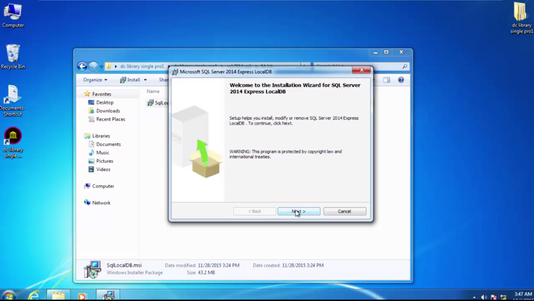The width and height of the screenshot is (534, 301).
Task: Select the Recycle Bin desktop icon
Action: (x=13, y=56)
